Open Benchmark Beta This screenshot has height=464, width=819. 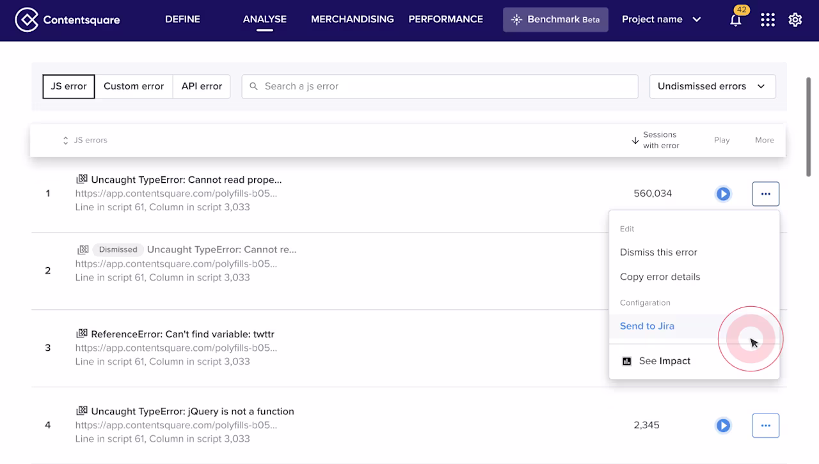click(x=555, y=20)
